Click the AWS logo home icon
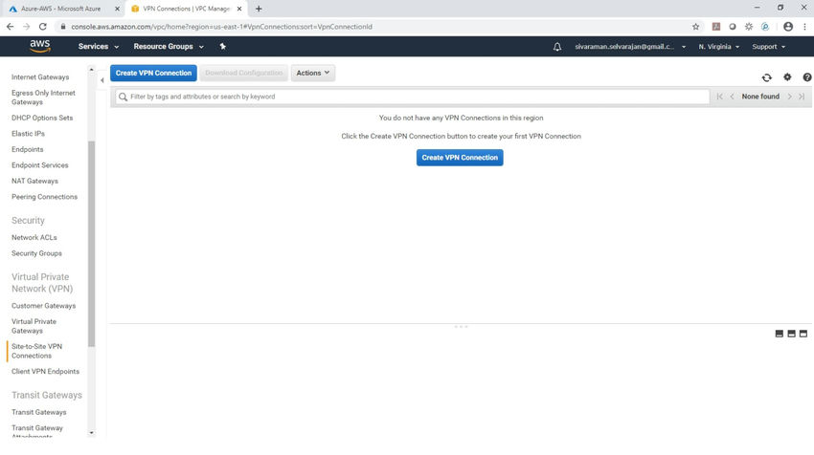The height and width of the screenshot is (455, 814). coord(40,46)
